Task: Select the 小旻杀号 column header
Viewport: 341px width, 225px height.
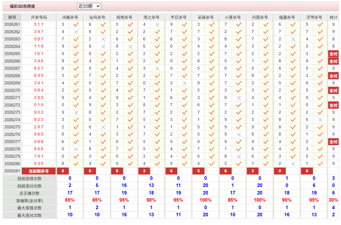Action: coord(233,17)
